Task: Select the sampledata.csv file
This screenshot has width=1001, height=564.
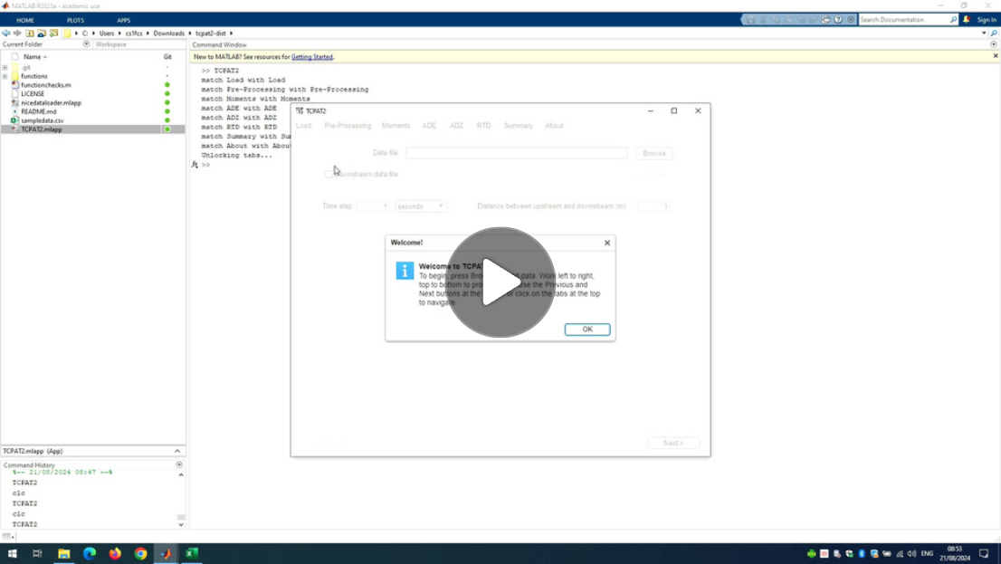Action: (x=43, y=120)
